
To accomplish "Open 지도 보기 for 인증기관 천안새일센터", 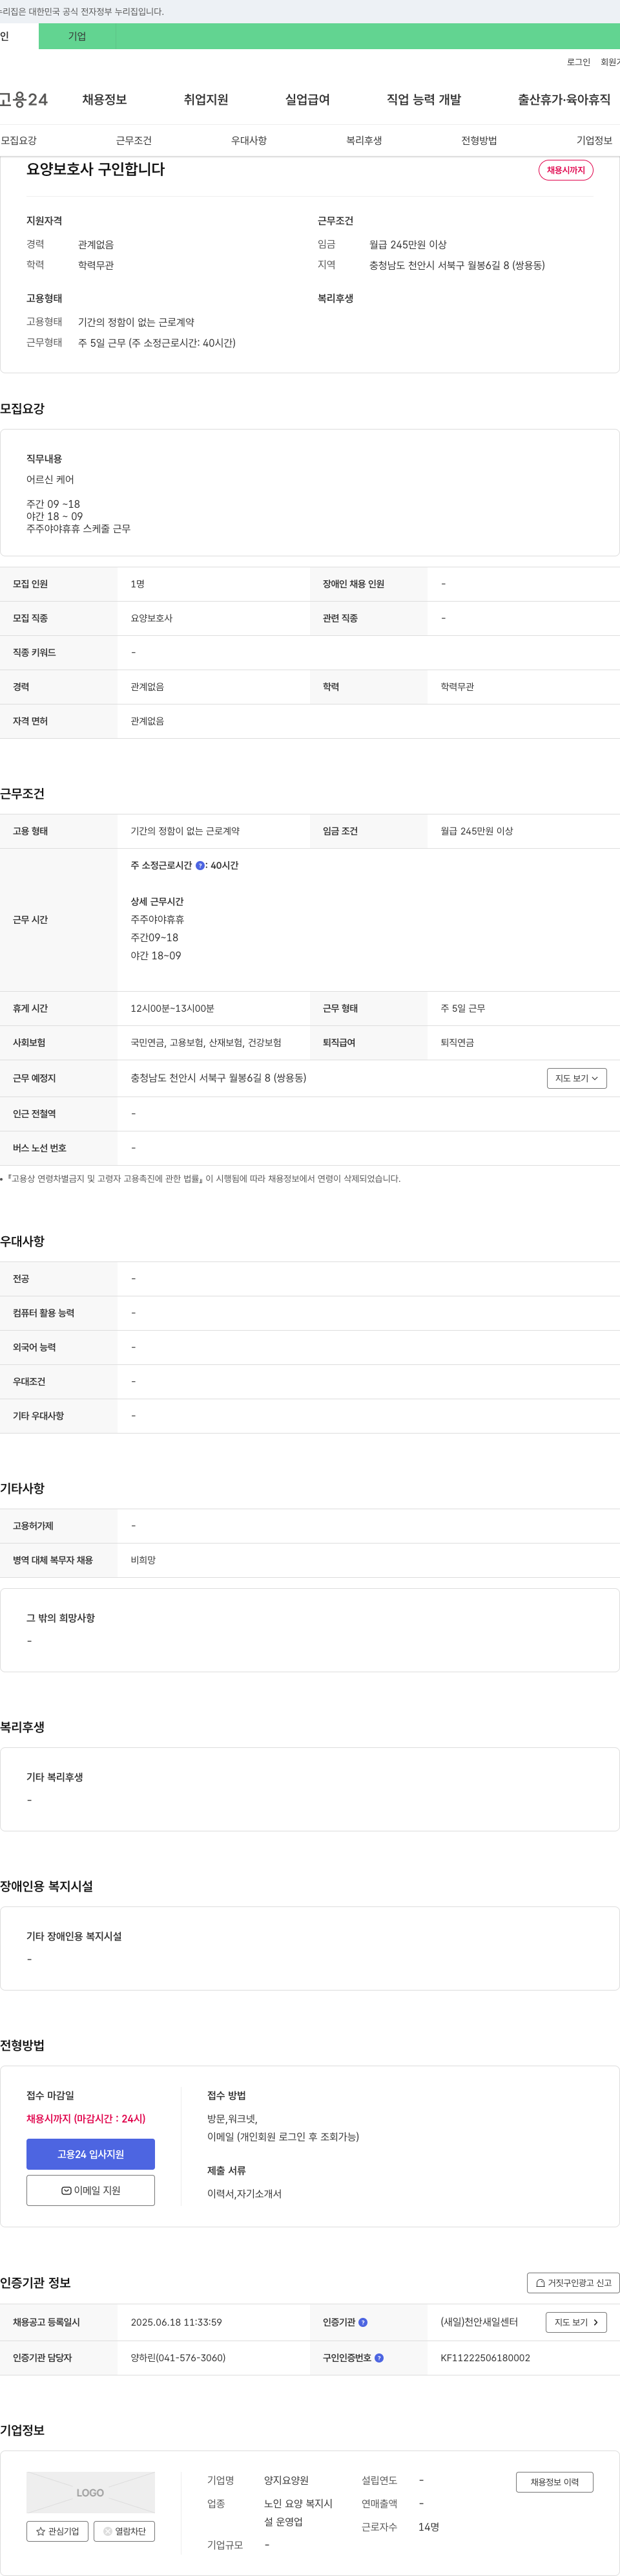I will click(x=576, y=2322).
